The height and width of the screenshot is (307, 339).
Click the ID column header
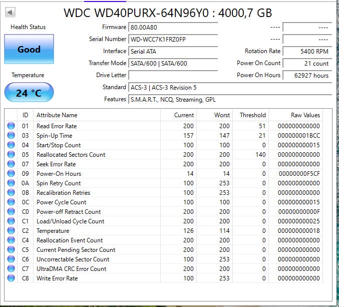(x=26, y=115)
